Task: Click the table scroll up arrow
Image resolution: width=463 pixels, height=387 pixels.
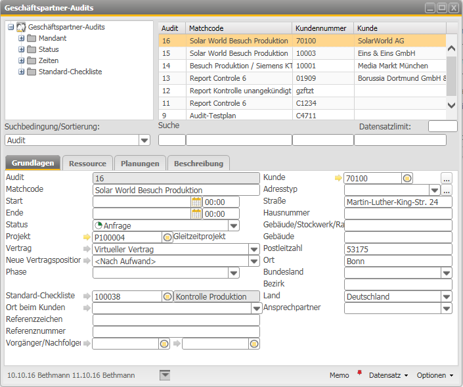Action: (x=451, y=48)
